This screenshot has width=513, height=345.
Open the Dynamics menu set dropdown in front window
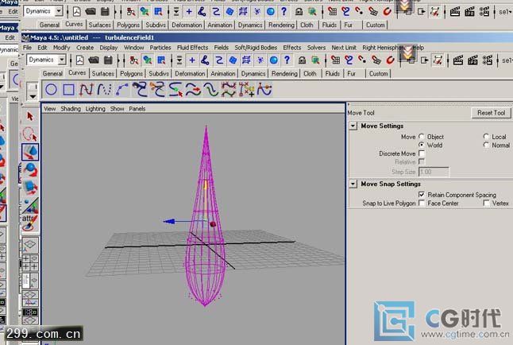[61, 60]
